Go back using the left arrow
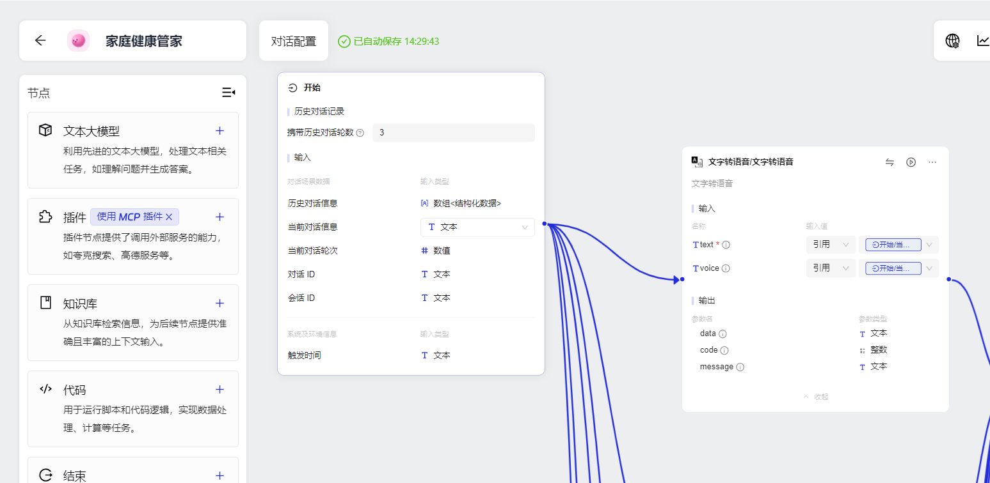Image resolution: width=990 pixels, height=483 pixels. (40, 41)
